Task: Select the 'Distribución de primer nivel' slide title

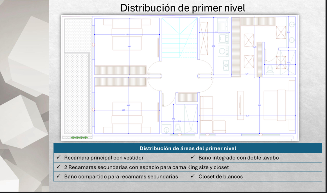Action: click(183, 8)
